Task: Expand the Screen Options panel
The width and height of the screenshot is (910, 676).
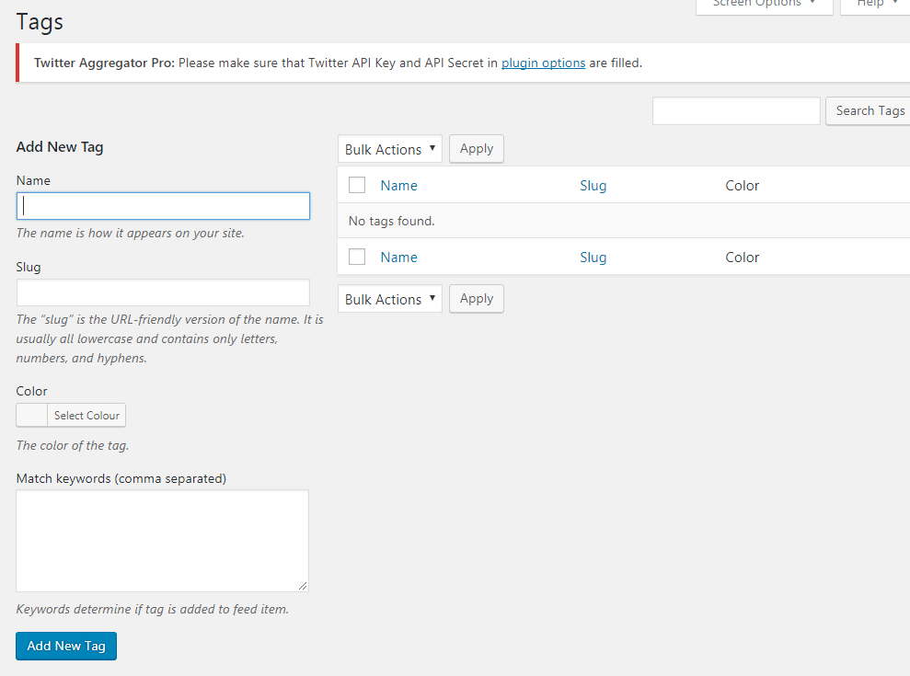Action: (x=764, y=5)
